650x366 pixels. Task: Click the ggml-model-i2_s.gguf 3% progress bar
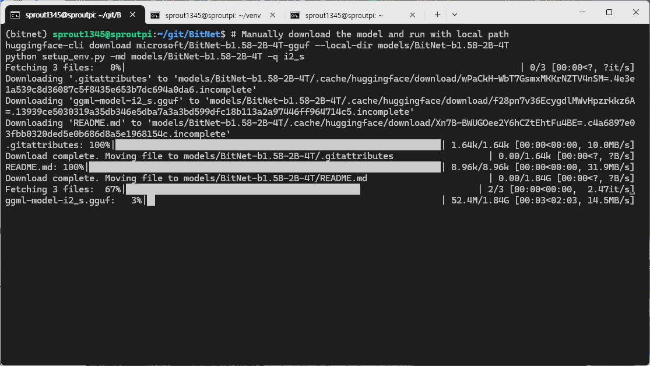pyautogui.click(x=151, y=200)
